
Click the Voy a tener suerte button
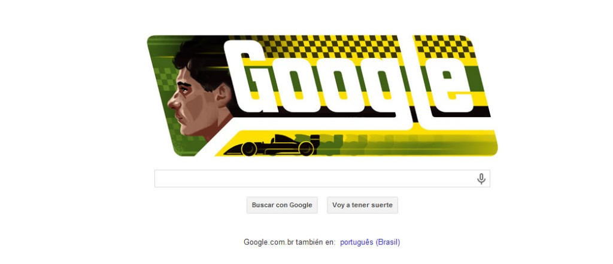coord(362,205)
